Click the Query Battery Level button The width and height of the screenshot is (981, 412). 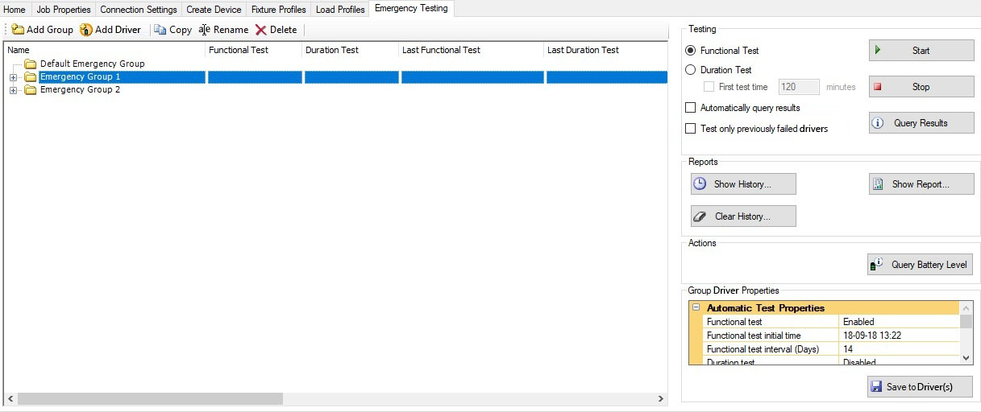pyautogui.click(x=920, y=265)
